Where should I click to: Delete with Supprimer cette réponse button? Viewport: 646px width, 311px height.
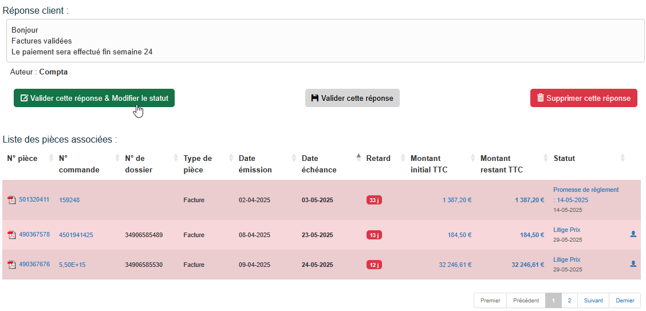584,98
